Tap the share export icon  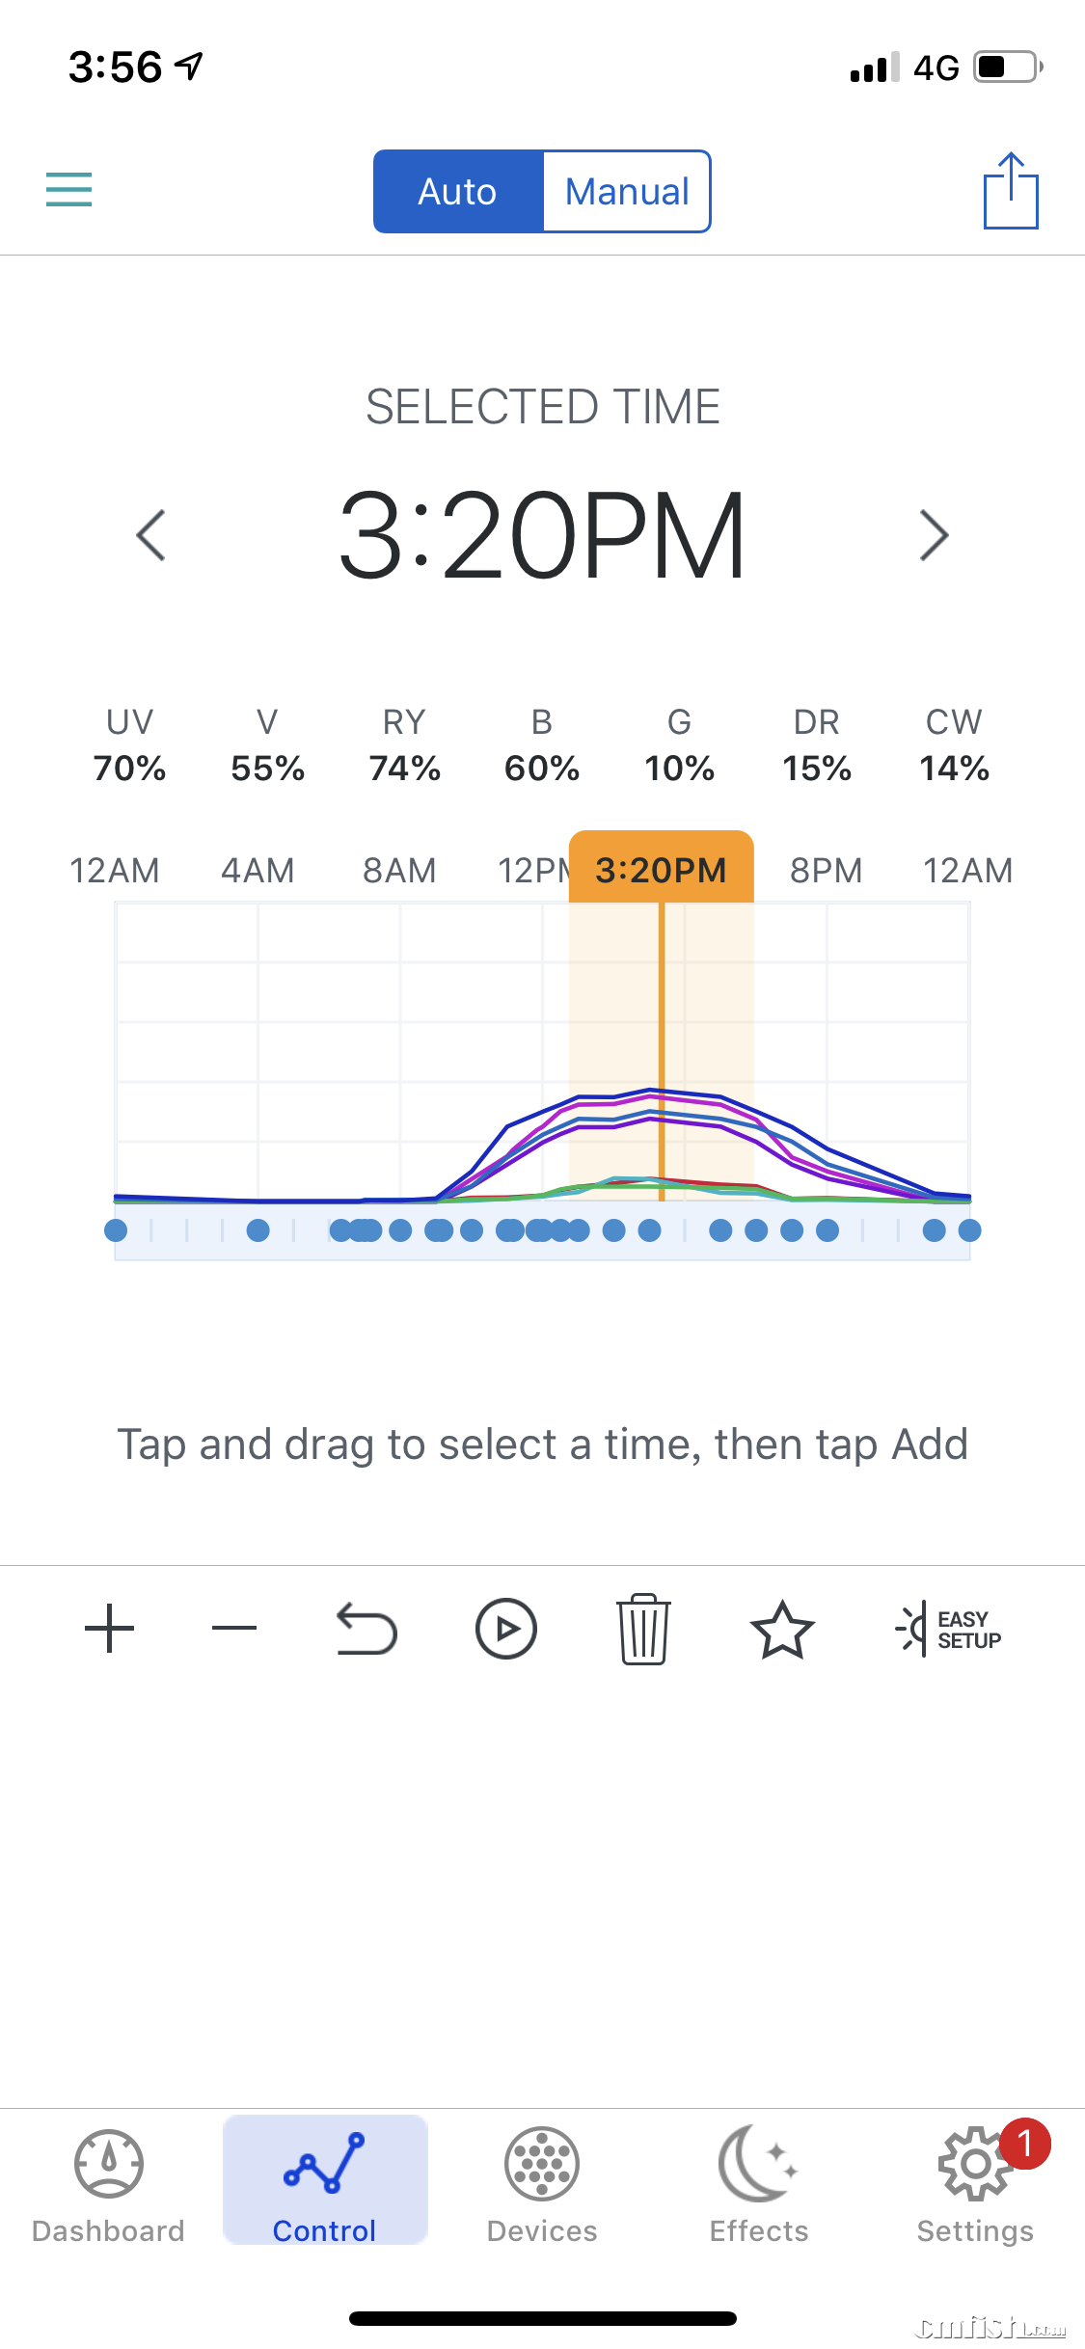pyautogui.click(x=1010, y=191)
